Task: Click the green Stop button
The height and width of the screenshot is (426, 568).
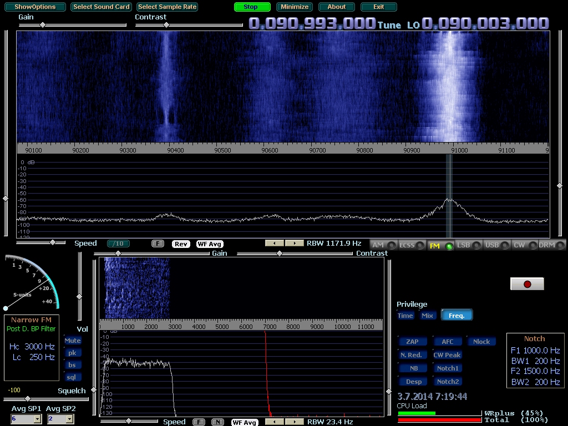Action: [x=252, y=7]
